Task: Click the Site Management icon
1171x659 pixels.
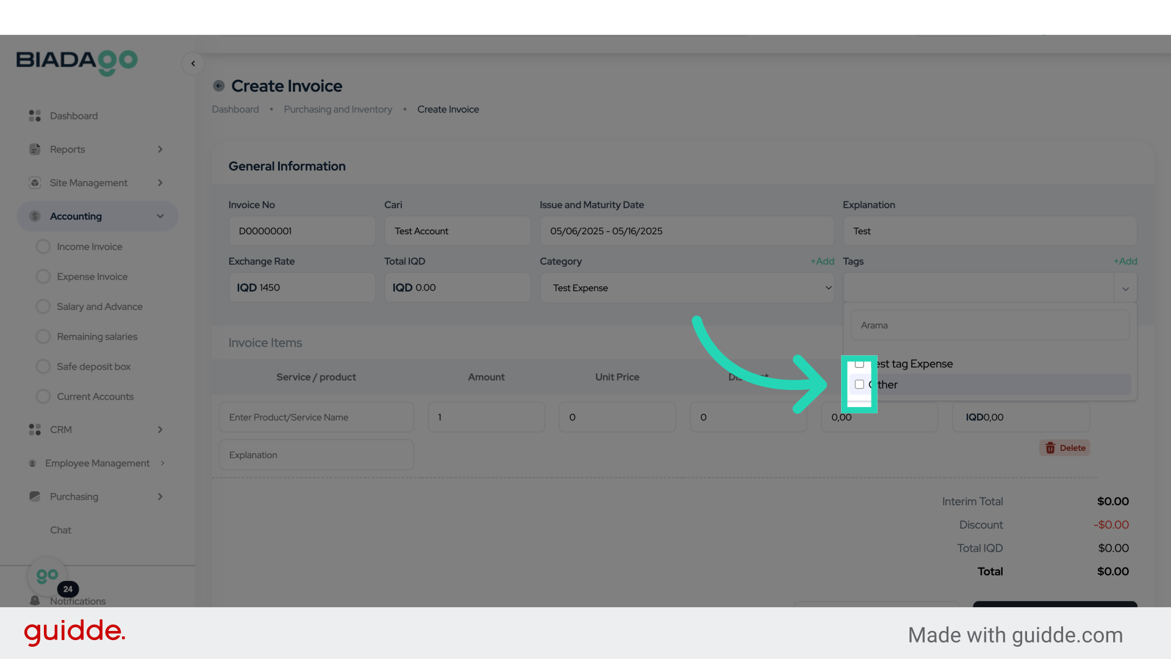Action: click(35, 183)
